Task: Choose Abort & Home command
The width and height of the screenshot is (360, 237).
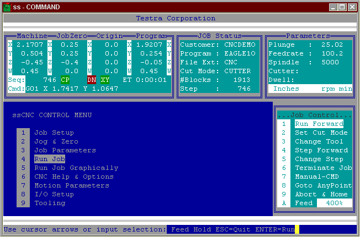Action: 321,194
